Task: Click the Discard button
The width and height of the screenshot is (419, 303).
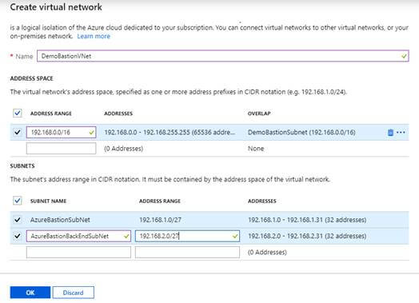Action: [x=74, y=293]
